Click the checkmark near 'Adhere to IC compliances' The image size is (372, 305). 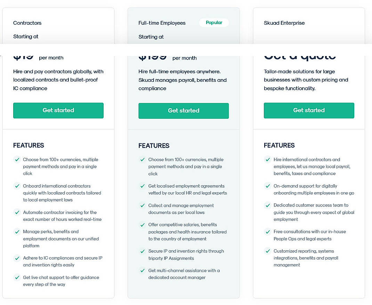tap(17, 258)
